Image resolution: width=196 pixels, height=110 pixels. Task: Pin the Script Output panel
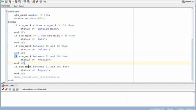tap(3, 89)
